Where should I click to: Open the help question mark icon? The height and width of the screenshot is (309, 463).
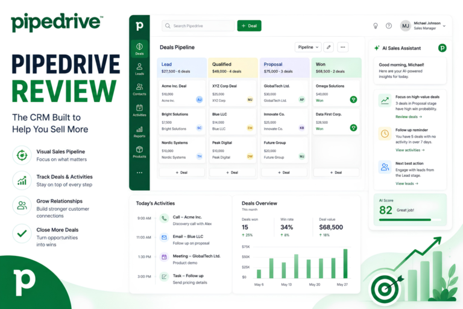click(389, 26)
